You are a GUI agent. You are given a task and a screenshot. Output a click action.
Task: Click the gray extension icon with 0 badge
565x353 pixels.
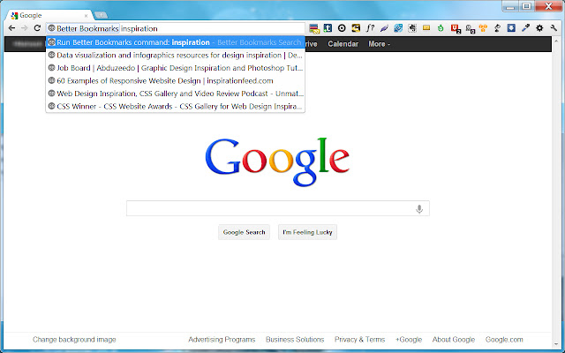click(x=470, y=28)
